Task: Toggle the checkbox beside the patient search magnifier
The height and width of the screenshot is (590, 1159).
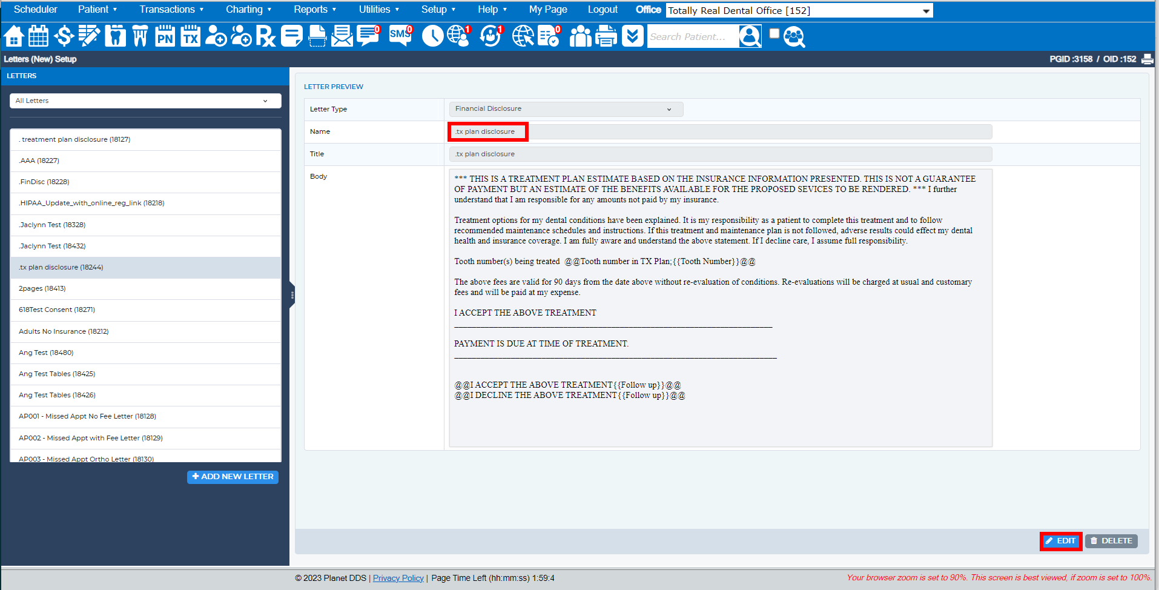Action: [x=774, y=33]
